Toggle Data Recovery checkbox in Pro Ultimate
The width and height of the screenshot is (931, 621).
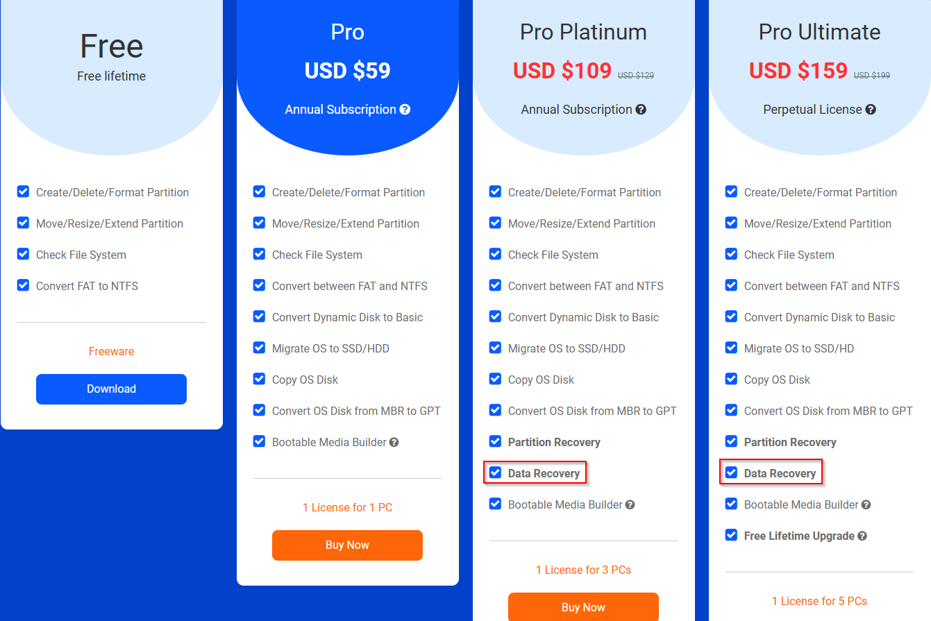pos(731,473)
